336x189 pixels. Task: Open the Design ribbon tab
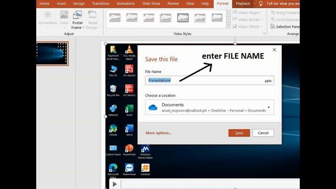point(79,4)
